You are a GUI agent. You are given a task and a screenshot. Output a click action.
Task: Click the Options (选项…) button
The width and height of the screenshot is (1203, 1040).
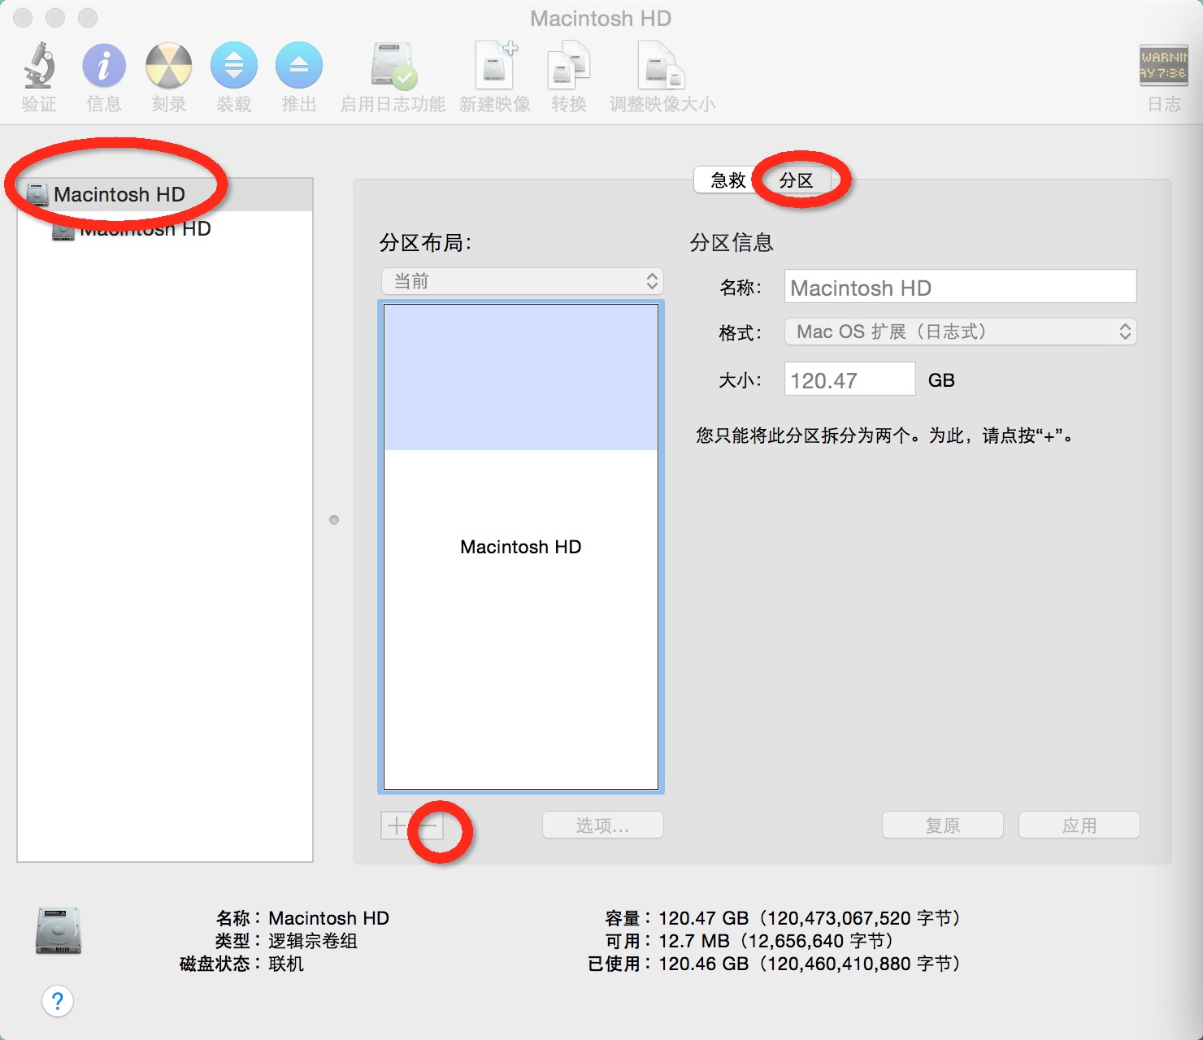coord(603,825)
